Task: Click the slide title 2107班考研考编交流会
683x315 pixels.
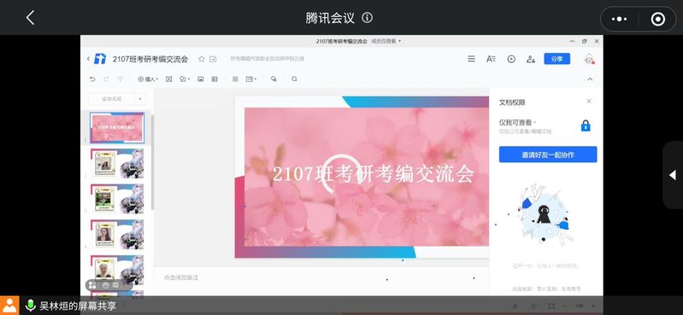Action: (374, 174)
